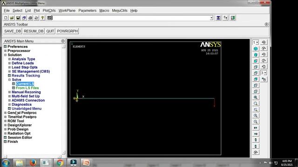This screenshot has width=298, height=167.
Task: Click in the command input field
Action: (x=131, y=18)
